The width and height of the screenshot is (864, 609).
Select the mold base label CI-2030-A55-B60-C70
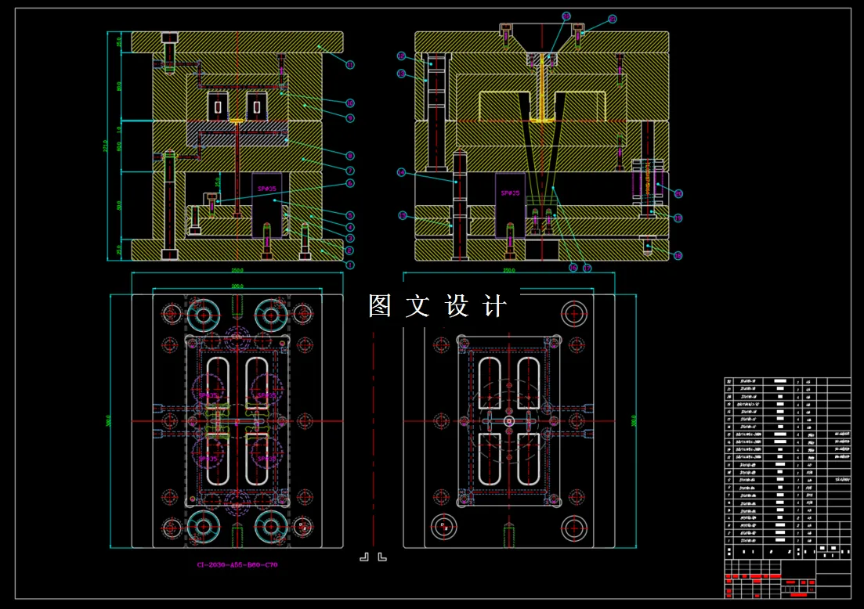click(237, 564)
